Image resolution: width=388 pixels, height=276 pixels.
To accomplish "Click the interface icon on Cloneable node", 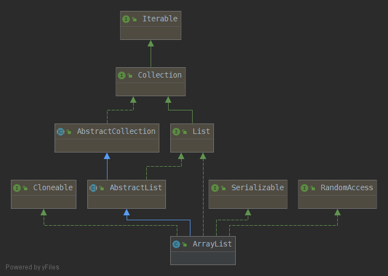I will [x=17, y=188].
